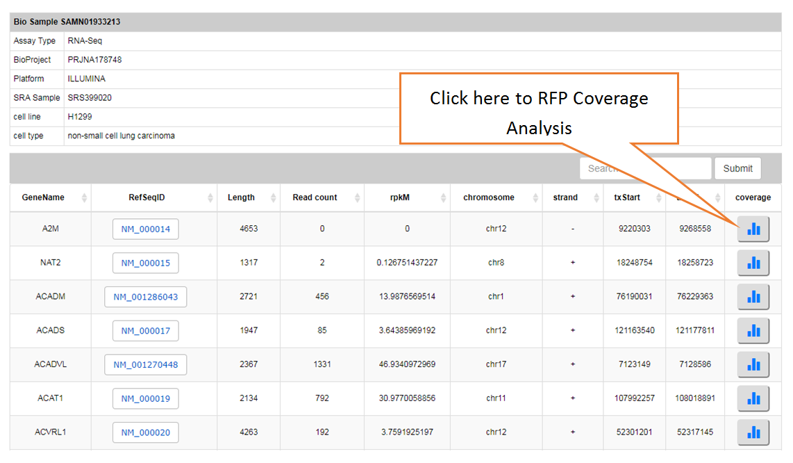Click chromosome value chr1

click(x=496, y=297)
